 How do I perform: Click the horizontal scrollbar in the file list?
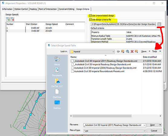pyautogui.click(x=102, y=116)
